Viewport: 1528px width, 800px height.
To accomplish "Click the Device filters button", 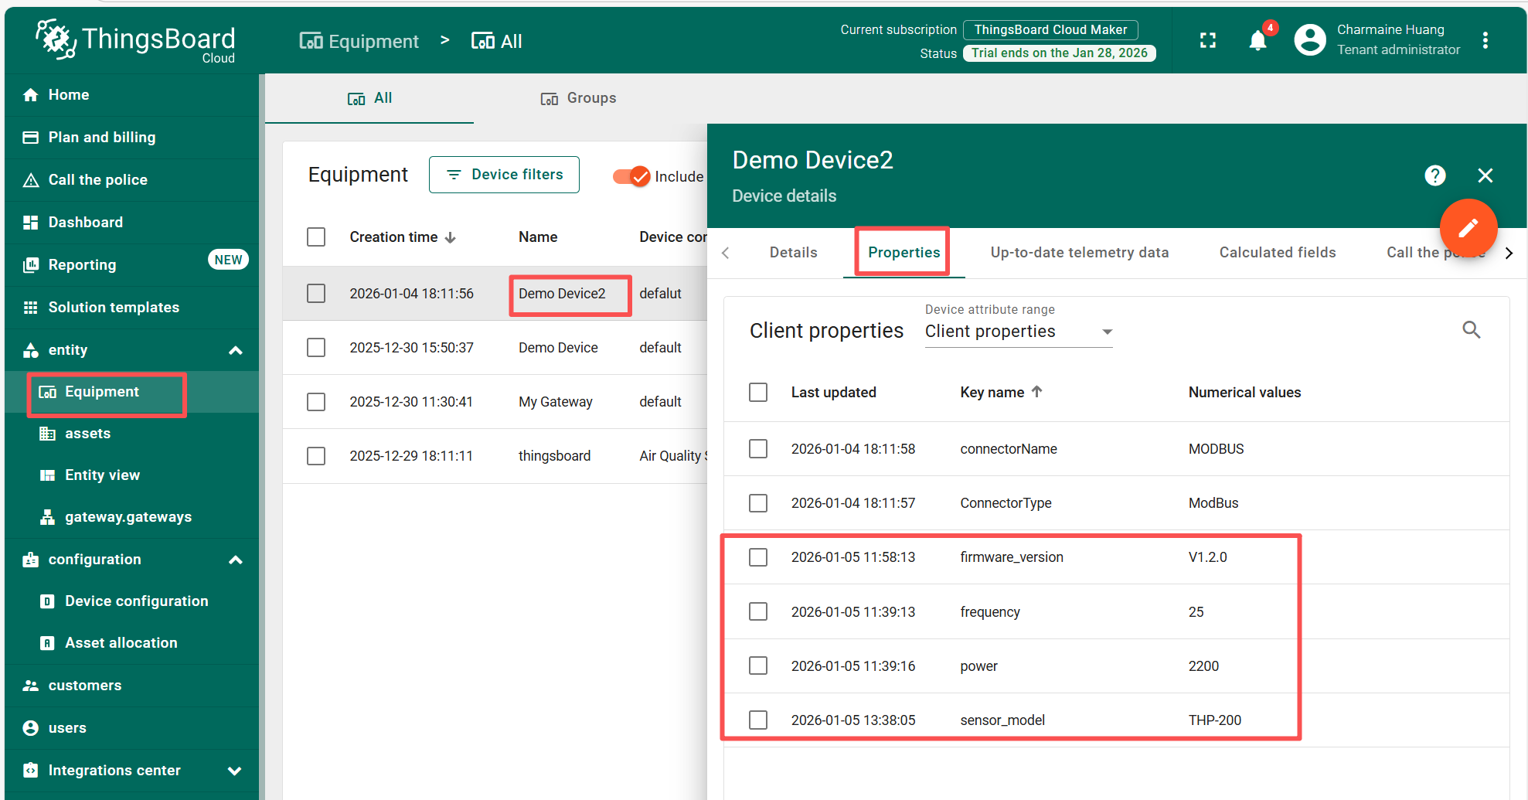I will pos(504,175).
